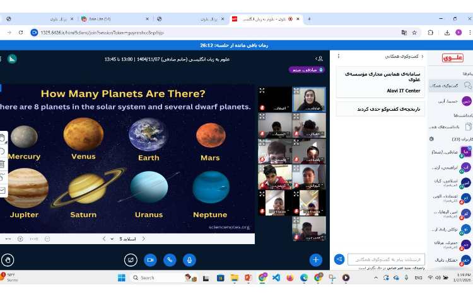The height and width of the screenshot is (302, 473).
Task: Open the Chrome downloads icon
Action: pos(447,33)
